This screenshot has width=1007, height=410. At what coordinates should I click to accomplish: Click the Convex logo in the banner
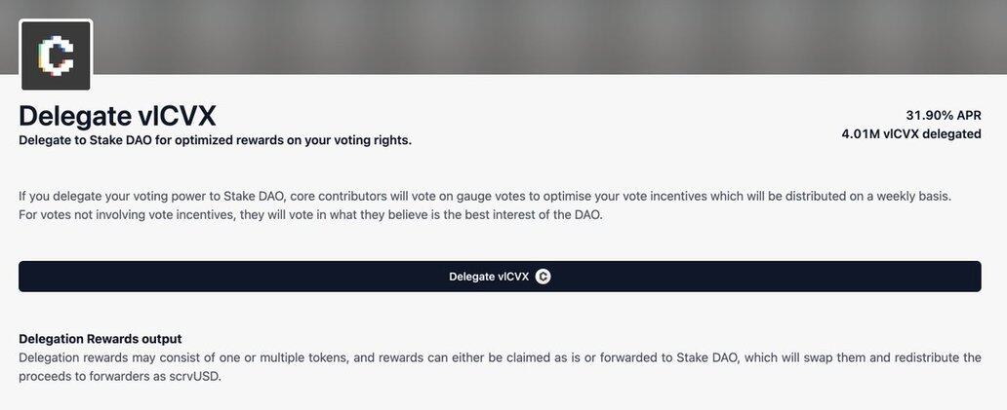[56, 56]
